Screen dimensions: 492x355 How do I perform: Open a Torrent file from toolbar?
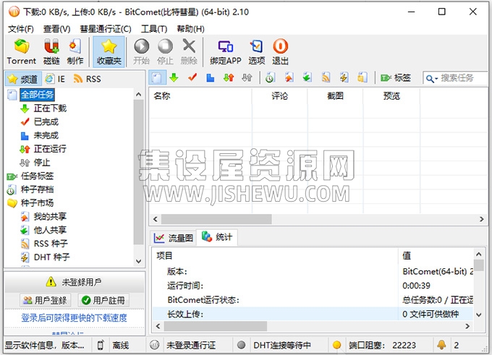tap(21, 52)
